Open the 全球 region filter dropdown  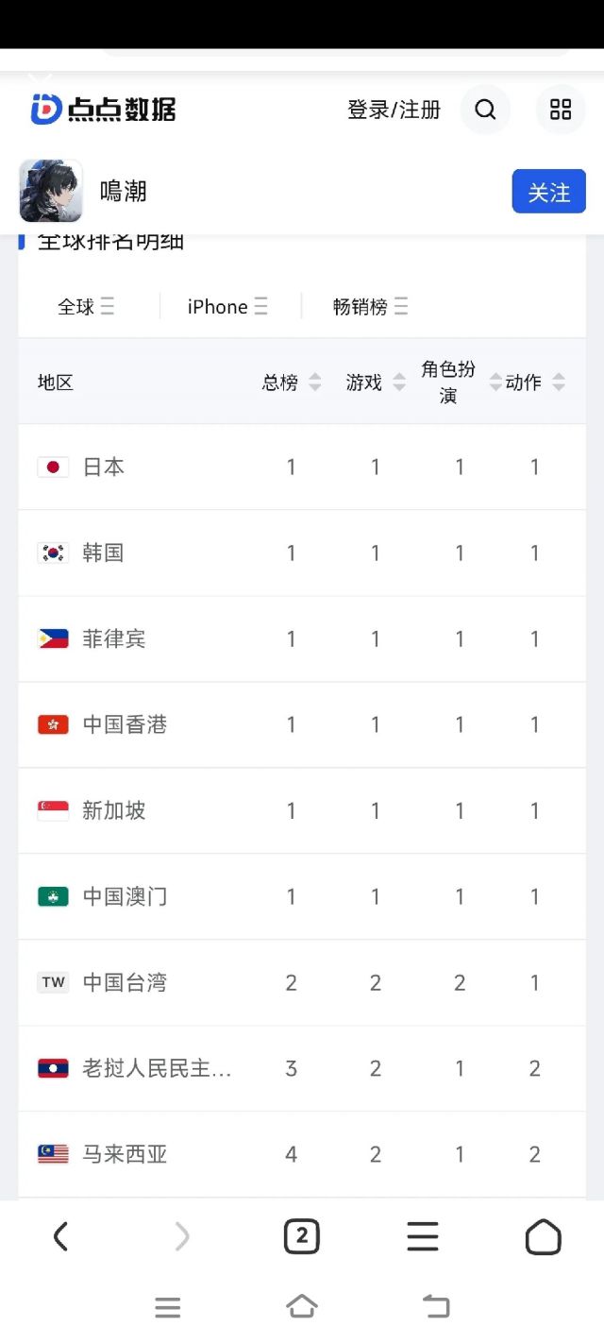point(86,306)
